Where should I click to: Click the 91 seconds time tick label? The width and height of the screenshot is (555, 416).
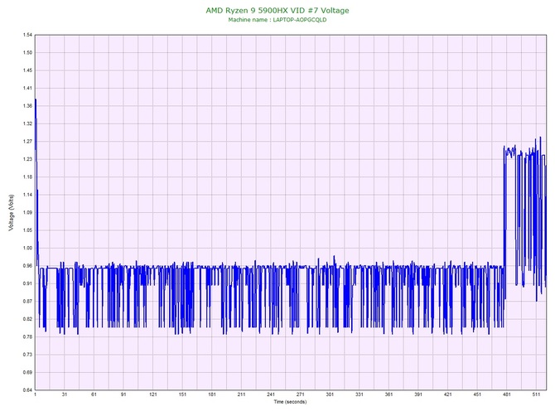point(123,394)
